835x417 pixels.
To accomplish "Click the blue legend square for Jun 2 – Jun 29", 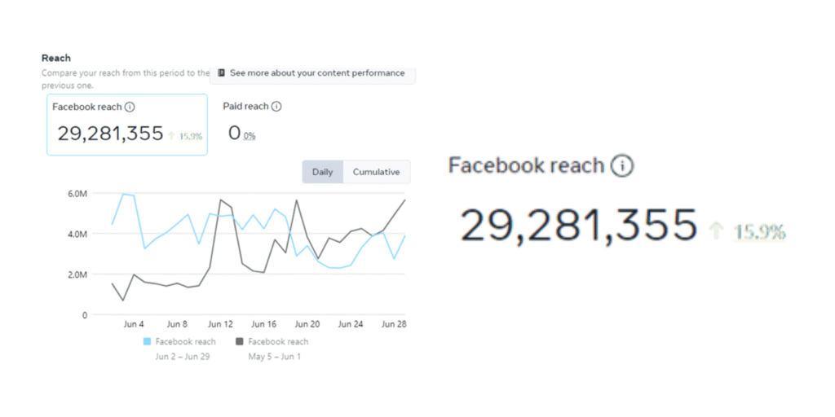I will 148,342.
